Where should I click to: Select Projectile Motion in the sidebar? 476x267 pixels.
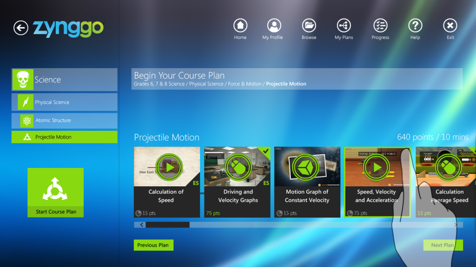[64, 137]
